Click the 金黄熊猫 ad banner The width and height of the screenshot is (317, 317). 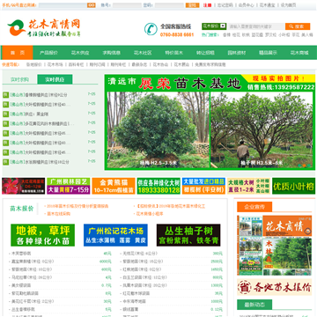point(114,186)
